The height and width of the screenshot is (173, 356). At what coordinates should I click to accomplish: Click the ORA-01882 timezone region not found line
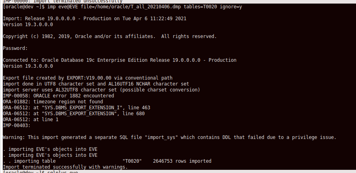point(53,102)
